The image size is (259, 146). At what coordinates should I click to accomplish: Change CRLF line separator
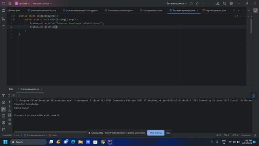(x=226, y=135)
